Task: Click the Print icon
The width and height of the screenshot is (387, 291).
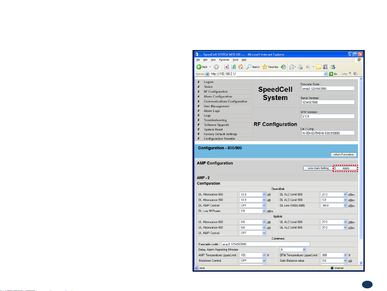Action: tap(300, 67)
